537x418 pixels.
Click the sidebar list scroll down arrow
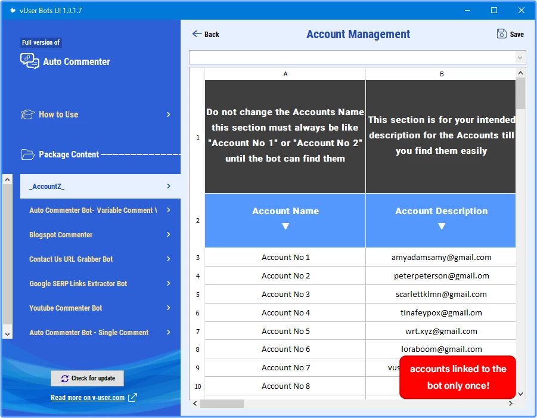pyautogui.click(x=8, y=334)
